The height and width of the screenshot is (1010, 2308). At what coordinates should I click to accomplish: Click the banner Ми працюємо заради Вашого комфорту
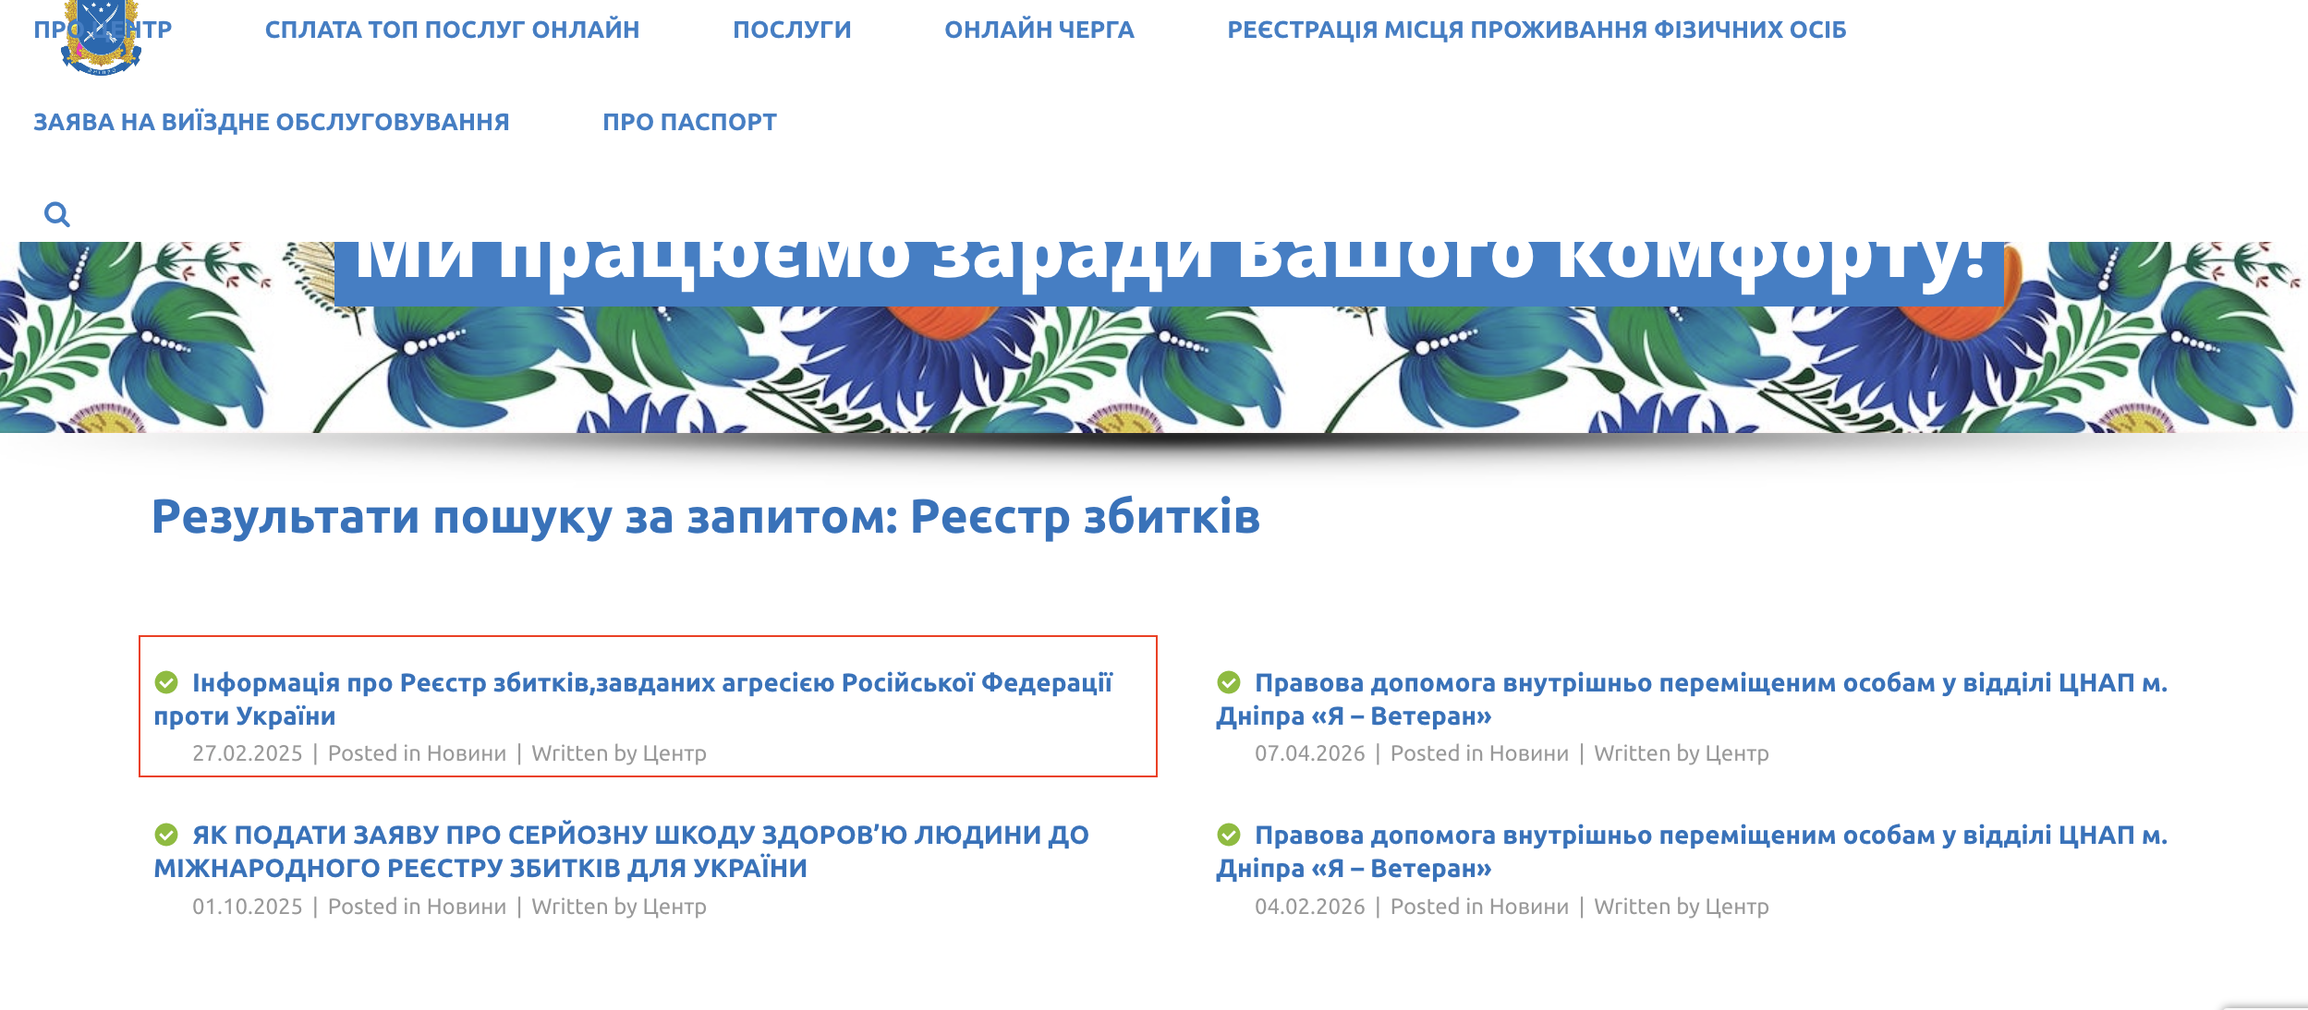[x=1169, y=273]
